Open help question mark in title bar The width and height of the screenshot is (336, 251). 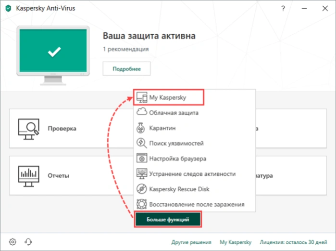pyautogui.click(x=283, y=8)
